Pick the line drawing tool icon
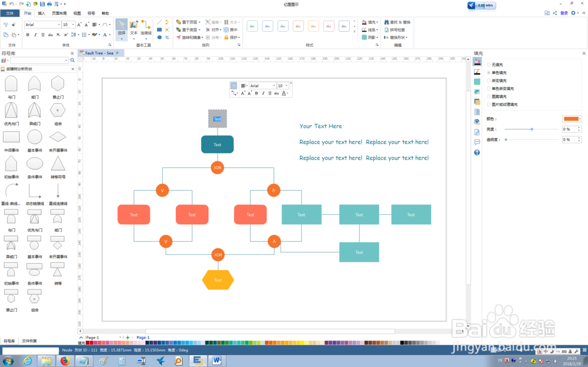The height and width of the screenshot is (367, 588). point(159,22)
